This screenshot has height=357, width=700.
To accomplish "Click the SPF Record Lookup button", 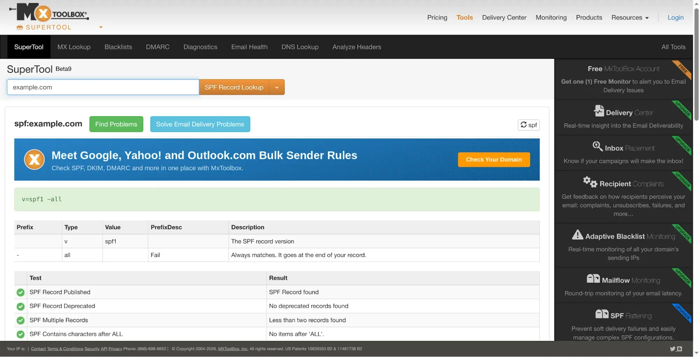I will tap(234, 87).
